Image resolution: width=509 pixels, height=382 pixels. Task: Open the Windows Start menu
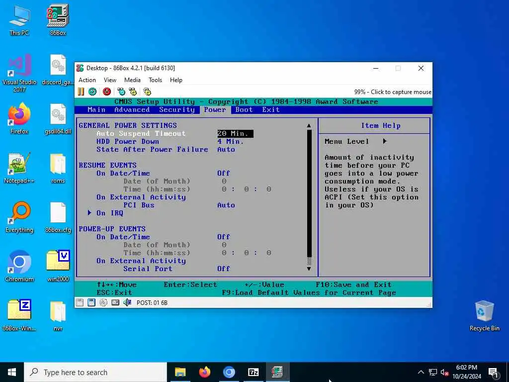coord(12,372)
